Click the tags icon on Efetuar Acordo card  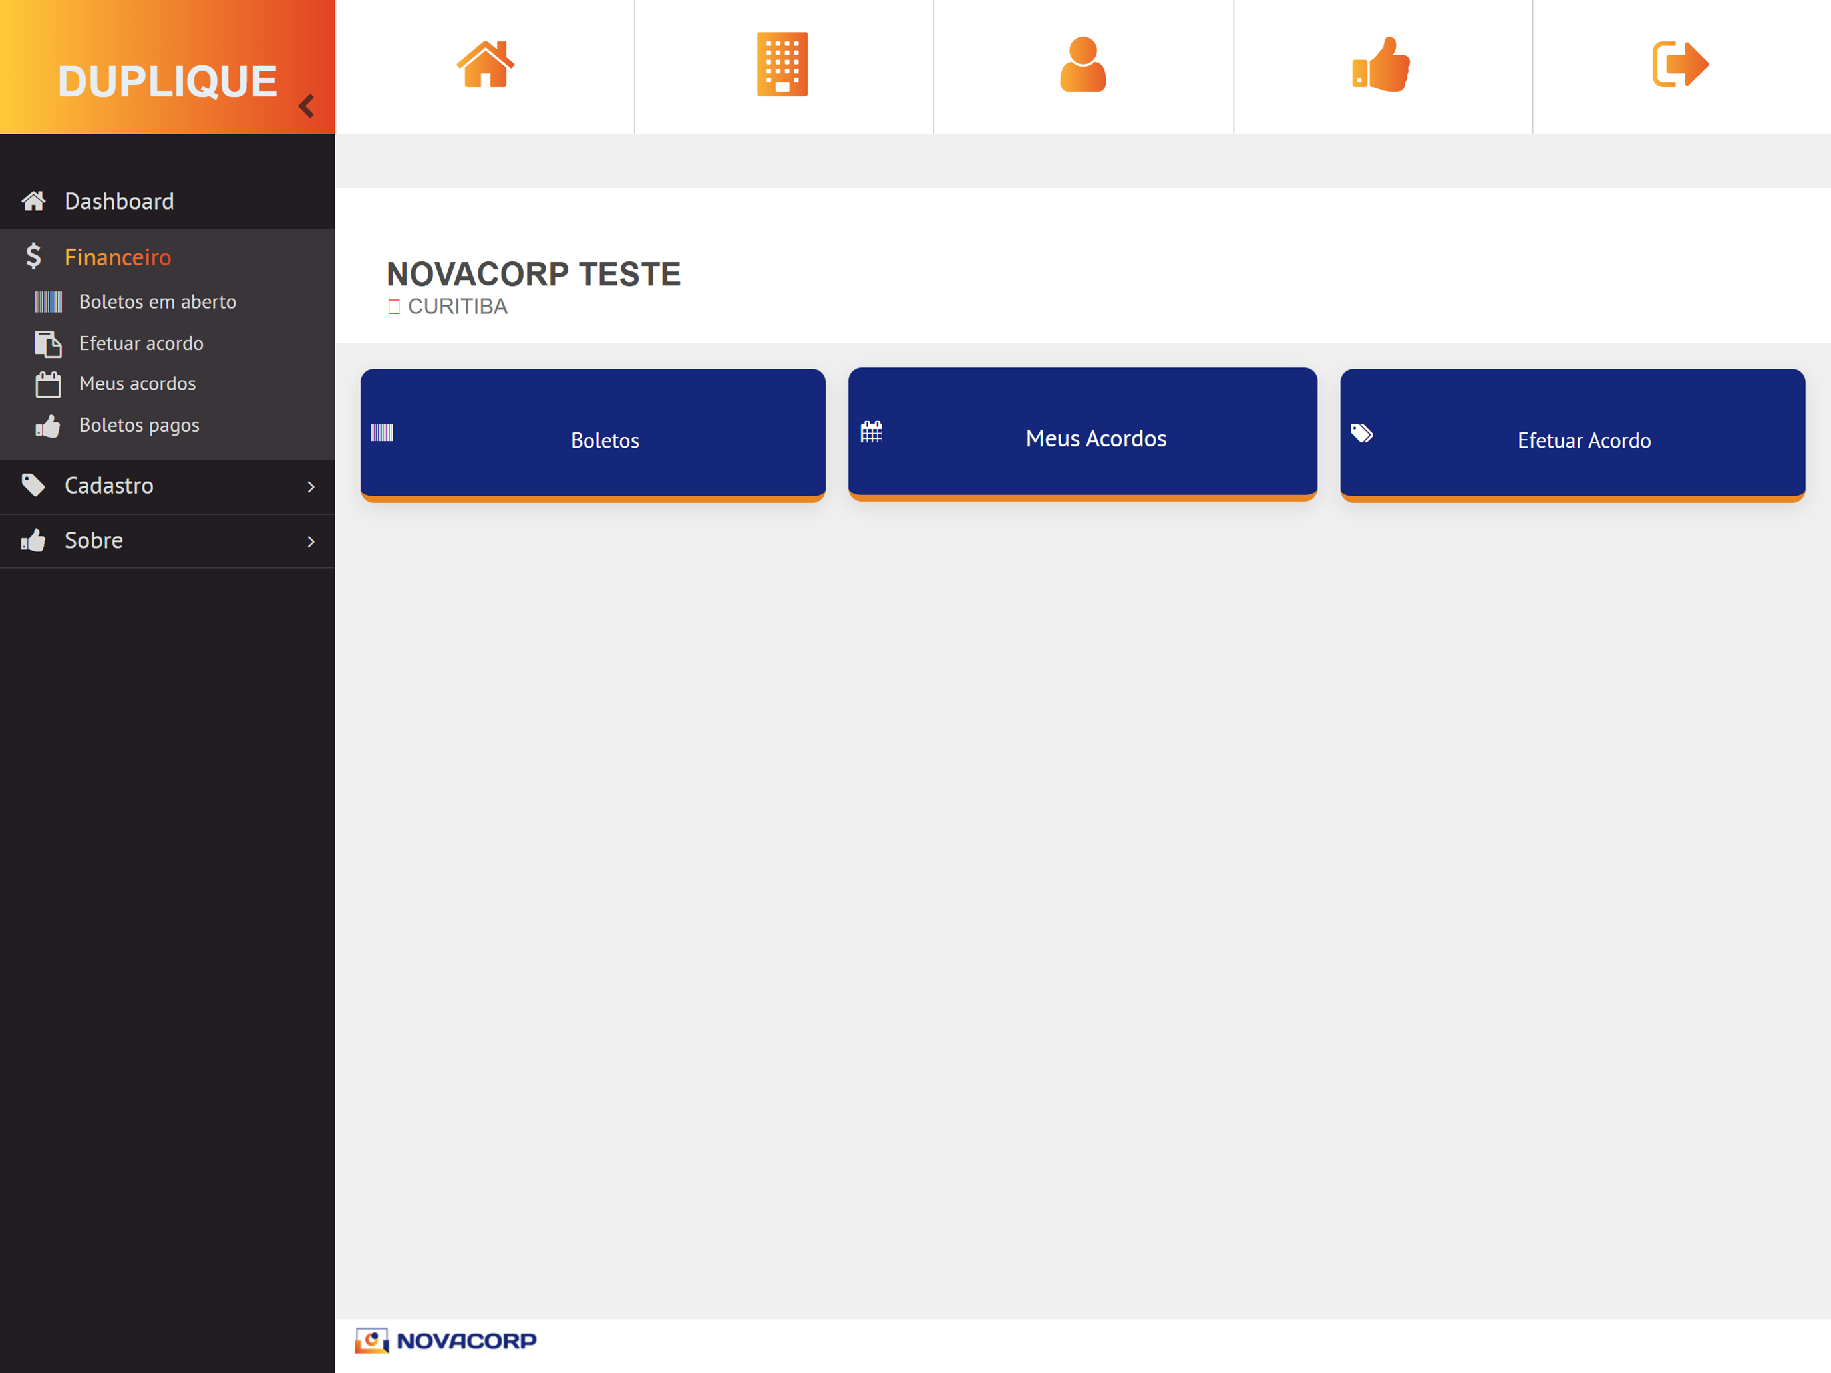click(1362, 434)
